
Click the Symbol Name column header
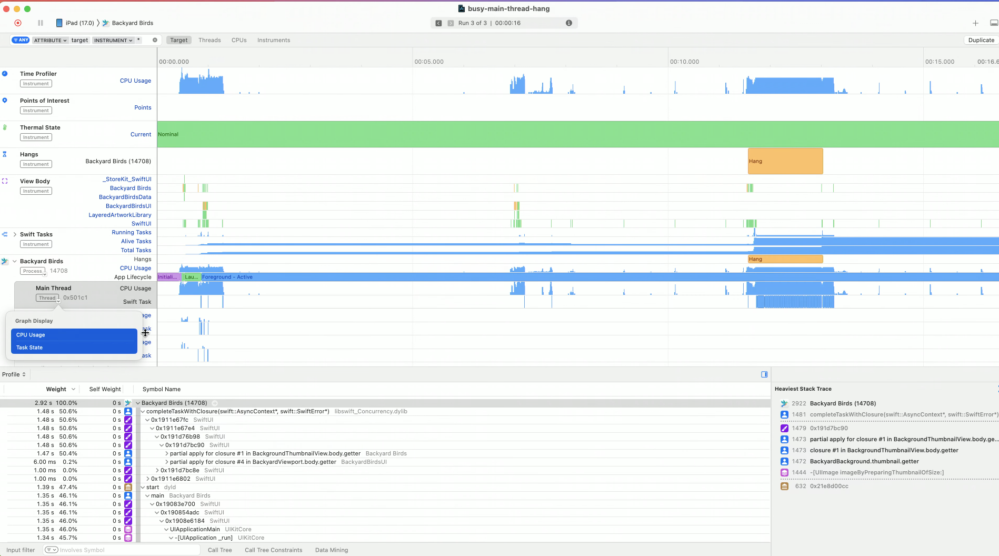pos(162,389)
